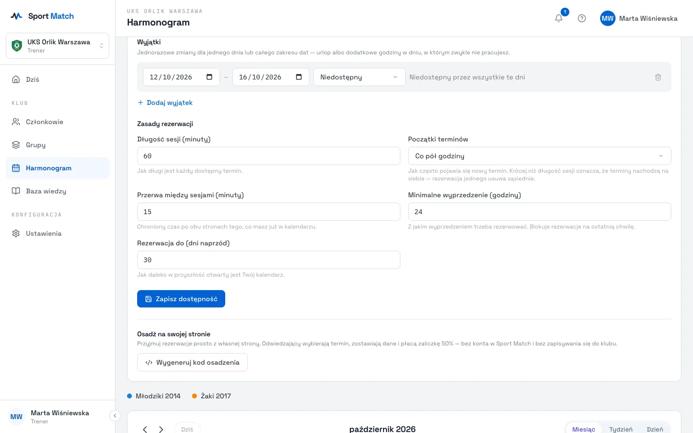The image size is (693, 433).
Task: Click the Dziś button in calendar header
Action: click(187, 429)
